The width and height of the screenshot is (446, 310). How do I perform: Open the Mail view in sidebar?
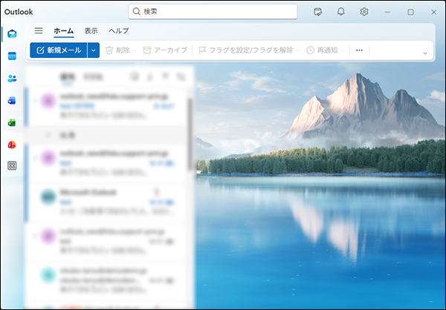point(12,33)
